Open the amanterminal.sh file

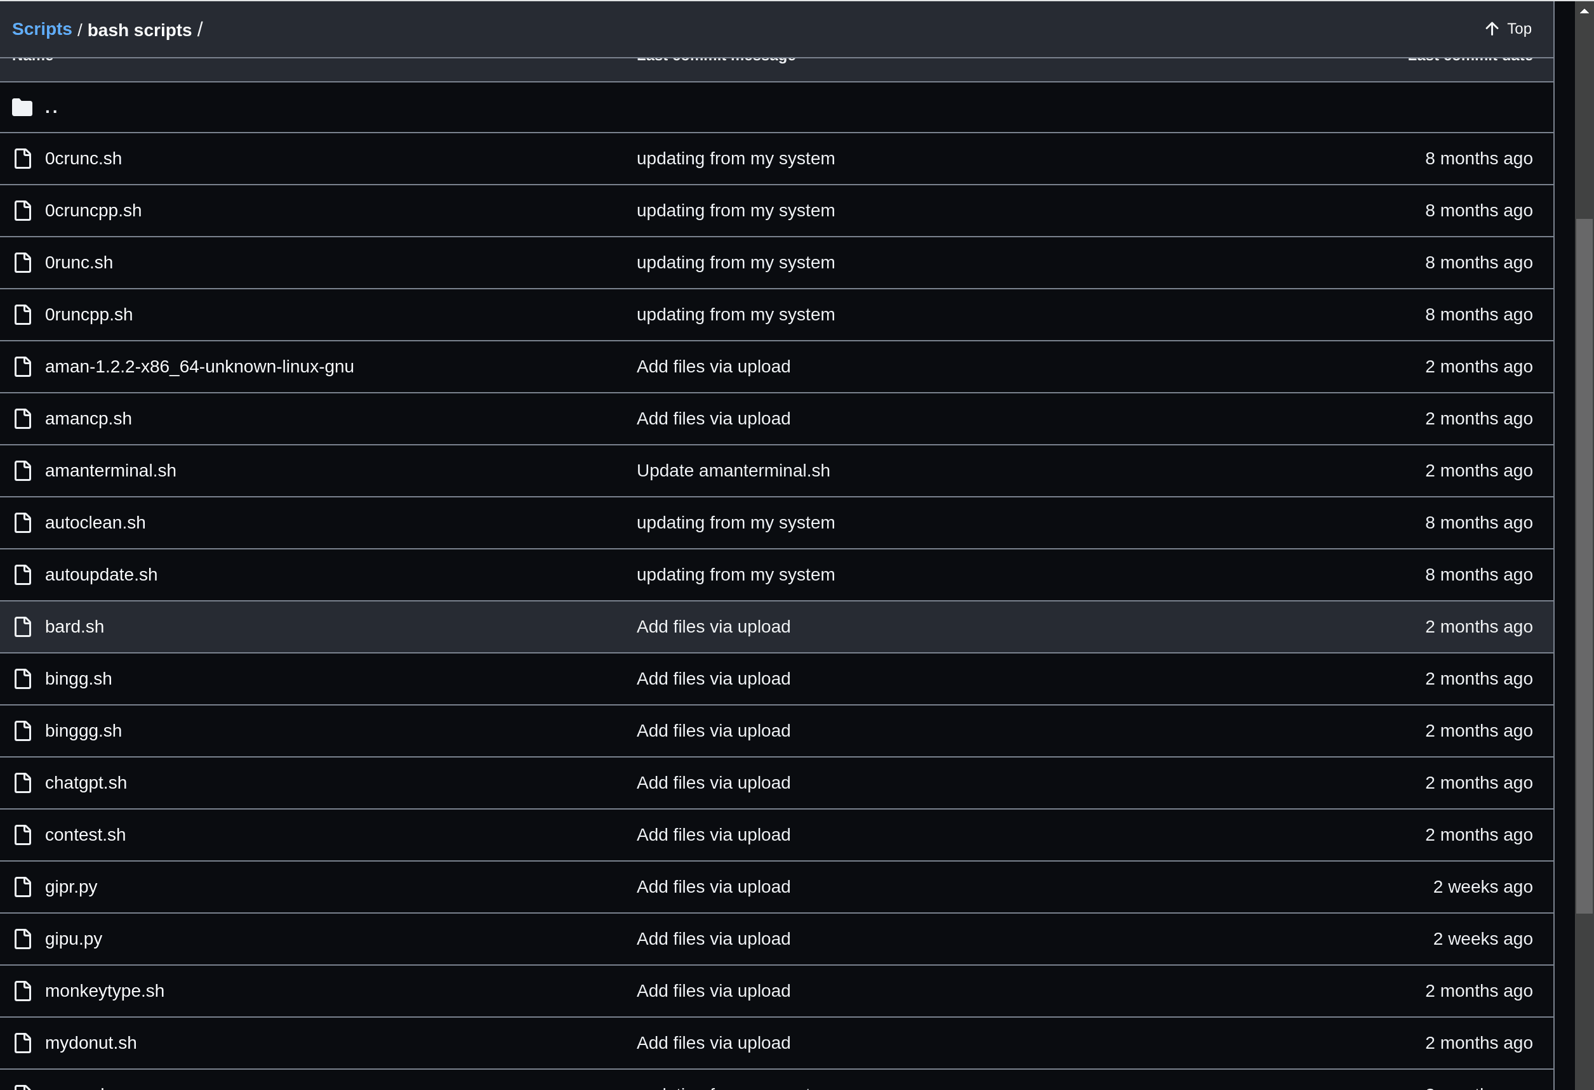110,471
